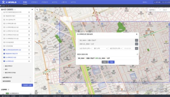Refresh the 신청목록 request list
This screenshot has width=170, height=97.
[8, 90]
